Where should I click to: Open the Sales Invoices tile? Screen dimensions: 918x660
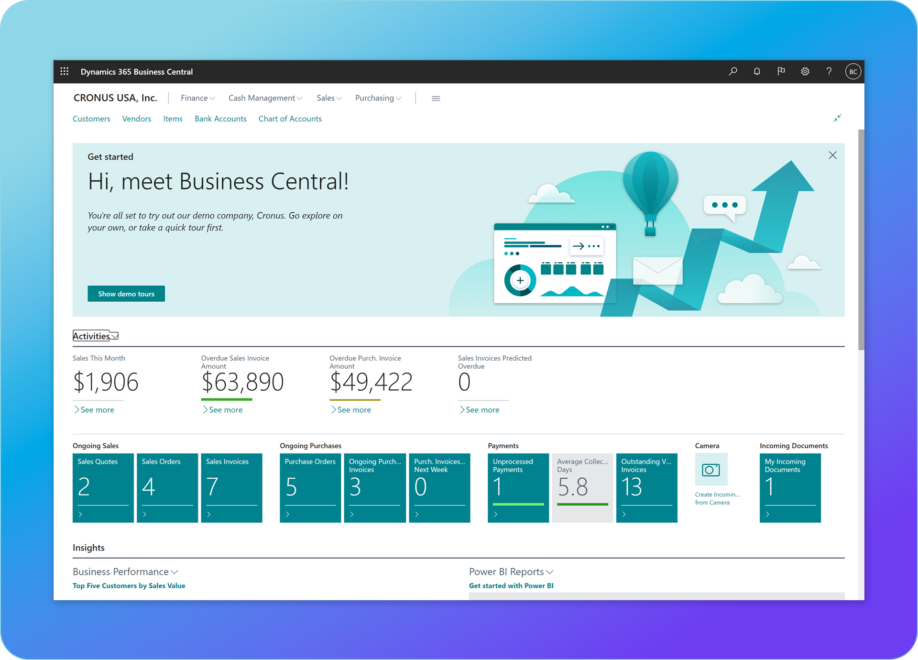(x=231, y=487)
